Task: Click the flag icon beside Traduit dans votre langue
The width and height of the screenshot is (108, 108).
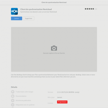Action: coord(13,92)
